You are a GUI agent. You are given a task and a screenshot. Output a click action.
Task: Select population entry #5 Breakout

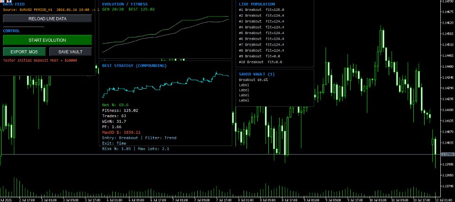pyautogui.click(x=262, y=33)
